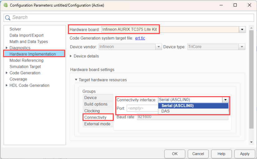Expand the Device vendor dropdown

tap(158, 47)
